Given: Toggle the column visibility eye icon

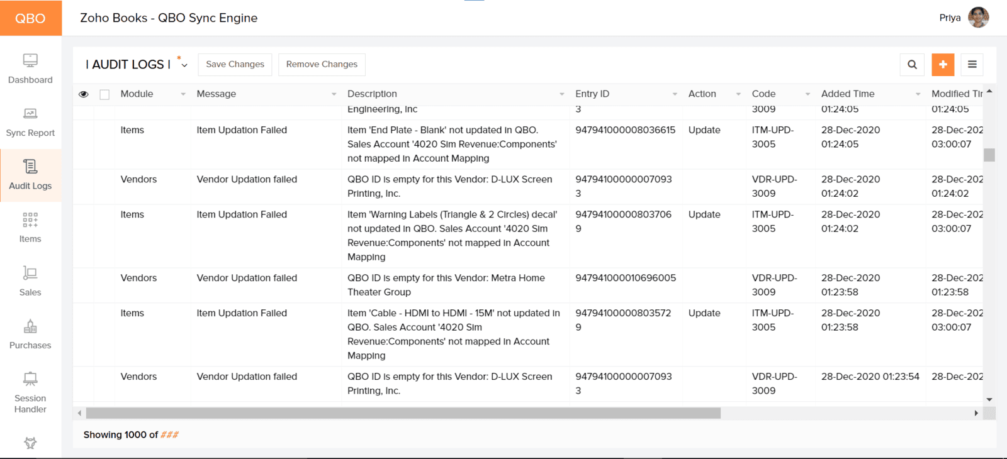Looking at the screenshot, I should pos(83,94).
